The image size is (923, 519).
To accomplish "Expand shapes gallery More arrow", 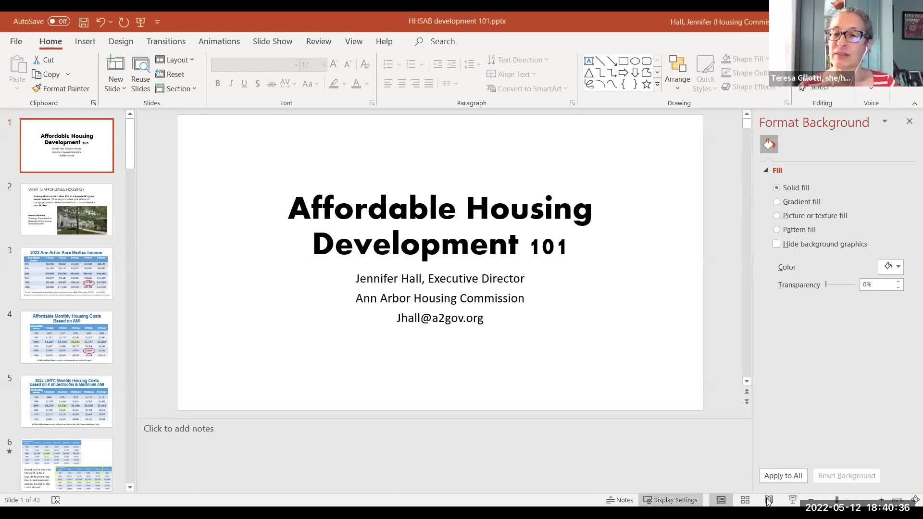I will 657,85.
